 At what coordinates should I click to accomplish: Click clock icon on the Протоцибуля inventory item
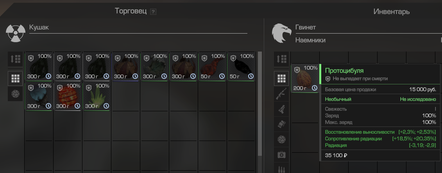coord(315,88)
